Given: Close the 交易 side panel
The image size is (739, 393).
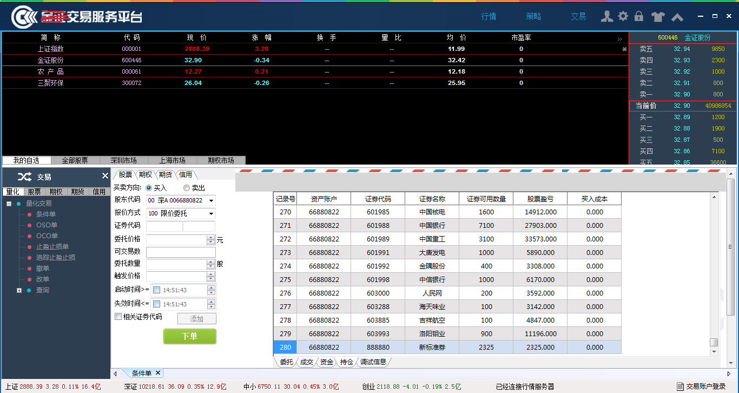Looking at the screenshot, I should (x=105, y=176).
